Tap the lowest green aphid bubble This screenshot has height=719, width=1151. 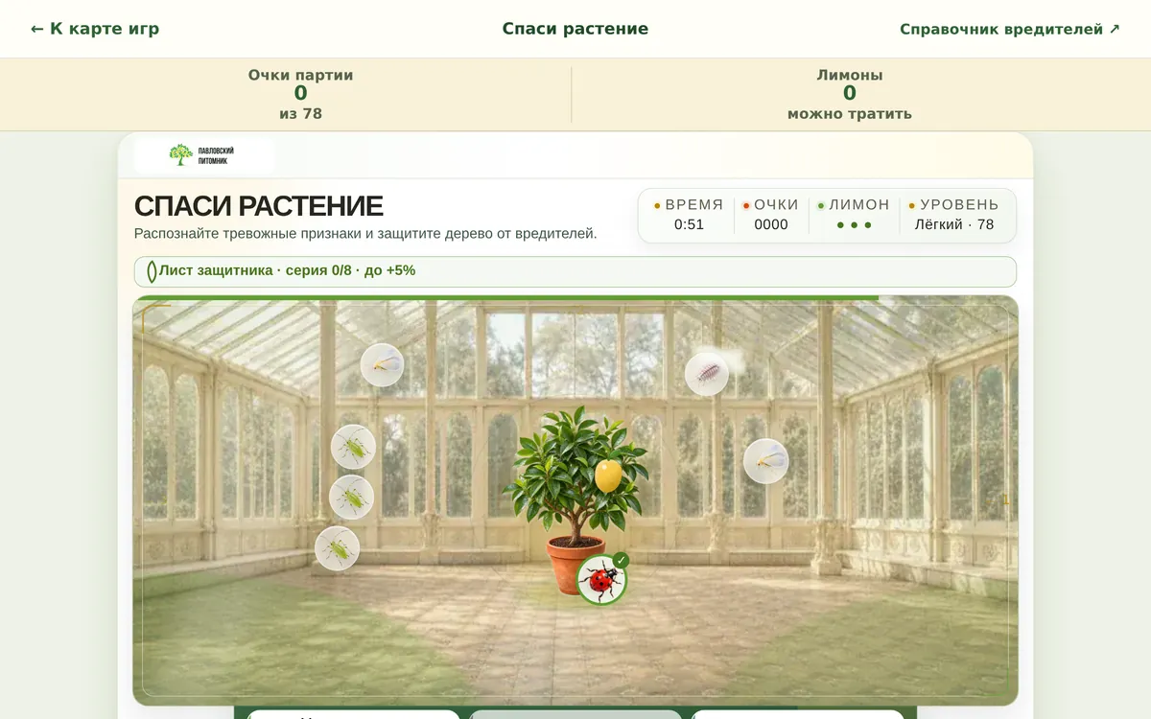click(337, 549)
